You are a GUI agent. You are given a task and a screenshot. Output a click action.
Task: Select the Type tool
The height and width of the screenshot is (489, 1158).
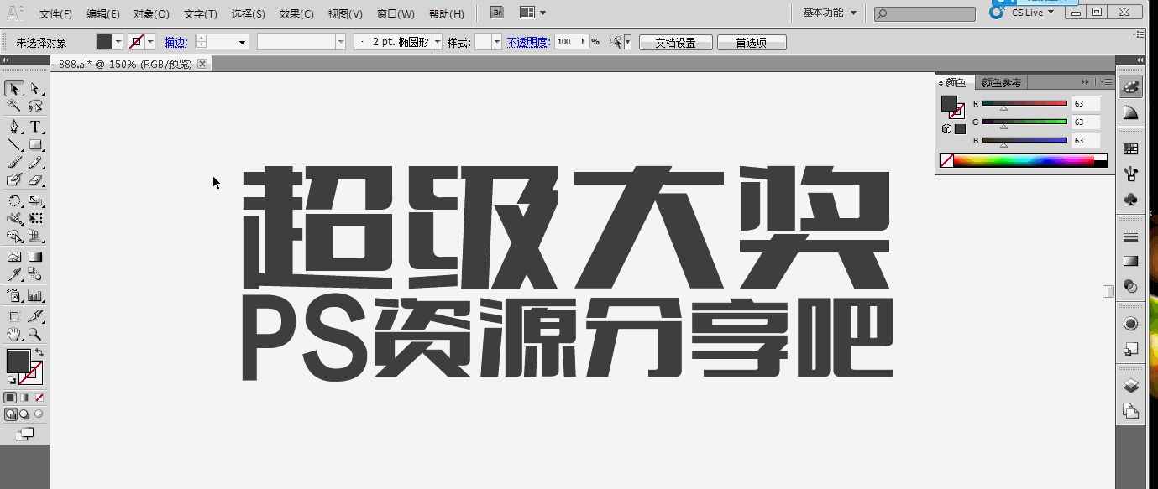34,127
